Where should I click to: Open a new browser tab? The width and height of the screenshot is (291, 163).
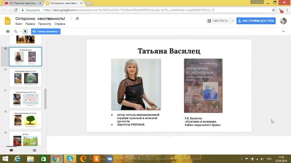pos(89,3)
